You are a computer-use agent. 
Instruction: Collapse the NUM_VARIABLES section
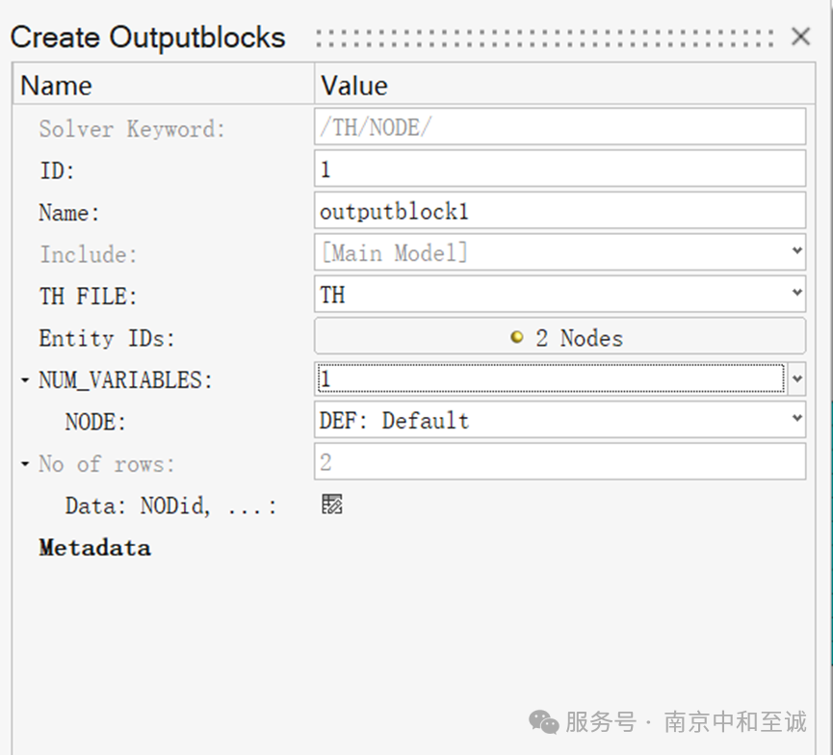pyautogui.click(x=24, y=380)
